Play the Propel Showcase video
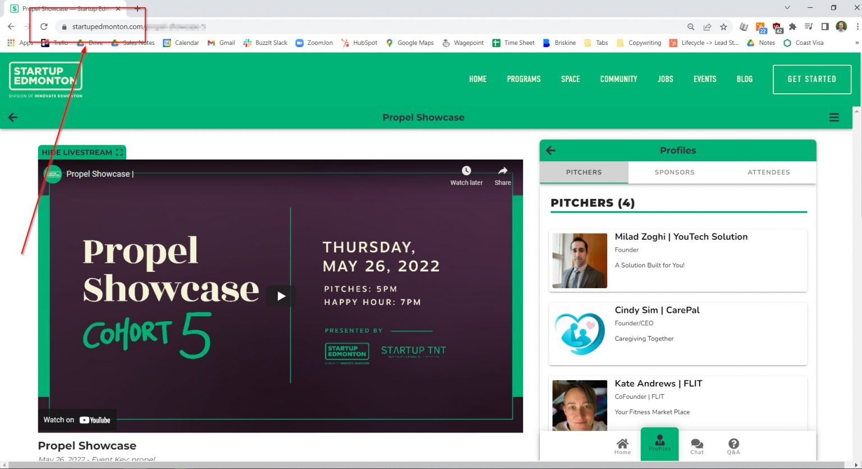Image resolution: width=862 pixels, height=469 pixels. click(x=281, y=296)
